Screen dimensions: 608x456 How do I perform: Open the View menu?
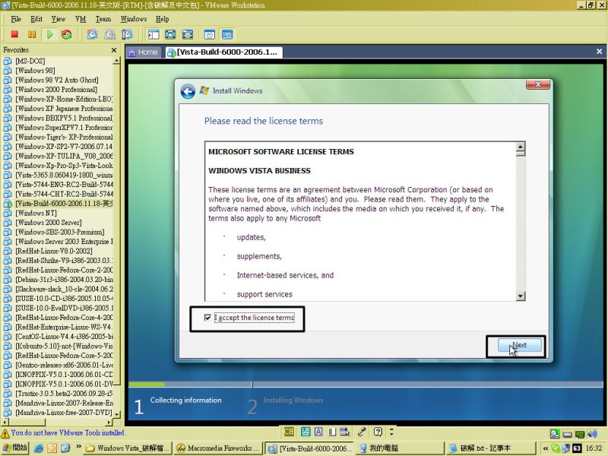click(x=59, y=19)
